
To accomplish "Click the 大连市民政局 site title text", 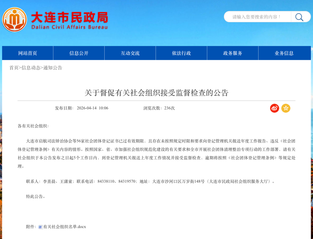I will pos(69,18).
